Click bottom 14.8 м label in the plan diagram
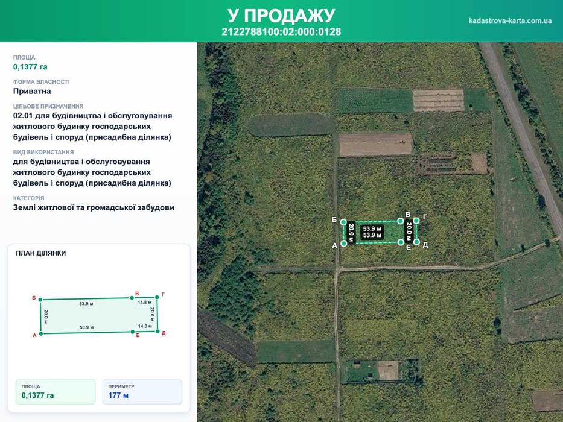Image resolution: width=563 pixels, height=422 pixels. pos(145,326)
